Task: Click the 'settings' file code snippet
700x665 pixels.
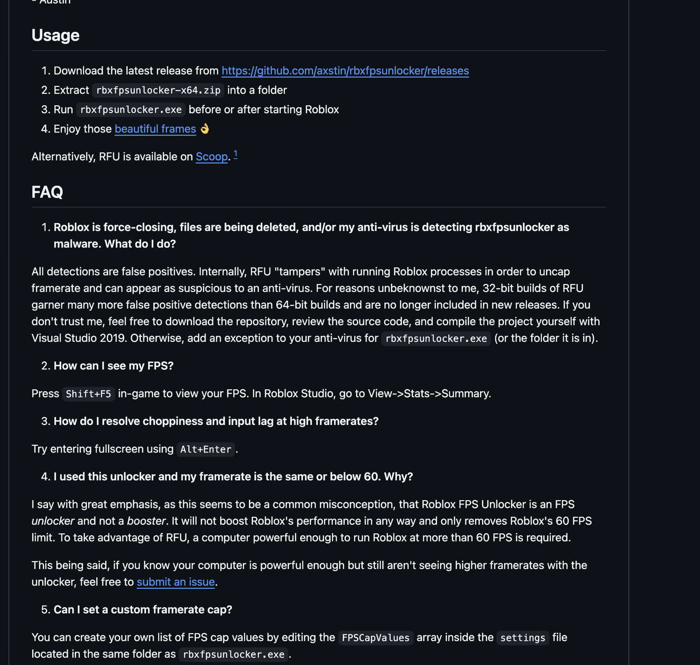Action: (x=523, y=638)
